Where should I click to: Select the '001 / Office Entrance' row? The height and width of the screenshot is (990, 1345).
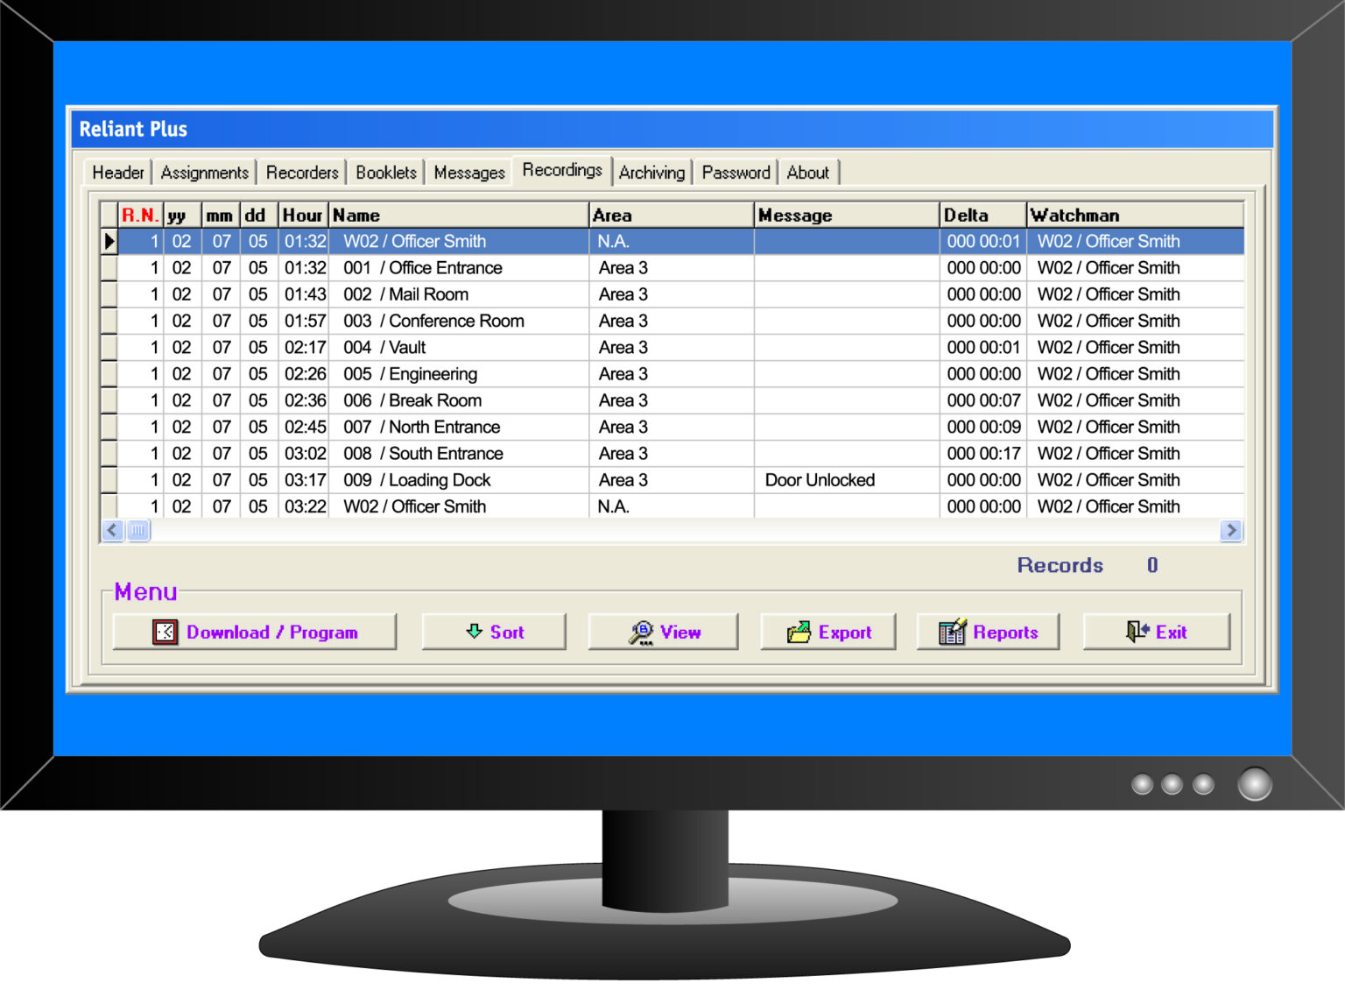click(672, 268)
